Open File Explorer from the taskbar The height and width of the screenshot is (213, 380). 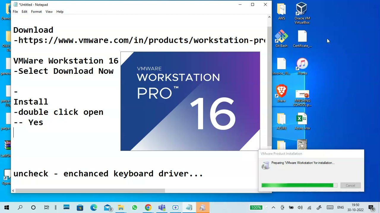tap(121, 208)
